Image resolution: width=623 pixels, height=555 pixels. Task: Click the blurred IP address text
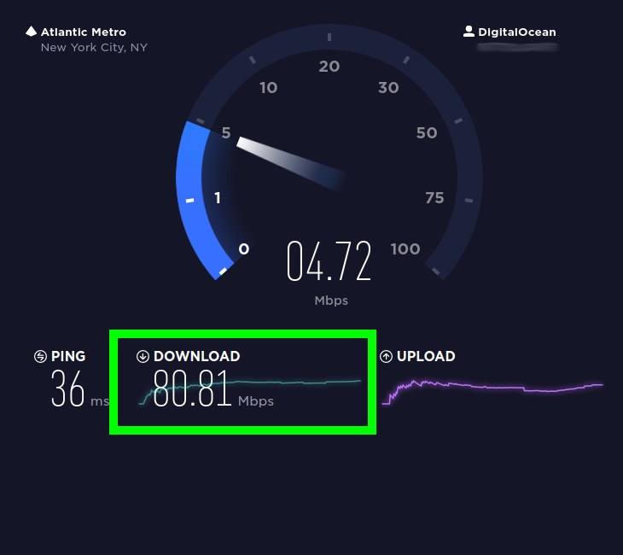tap(517, 47)
